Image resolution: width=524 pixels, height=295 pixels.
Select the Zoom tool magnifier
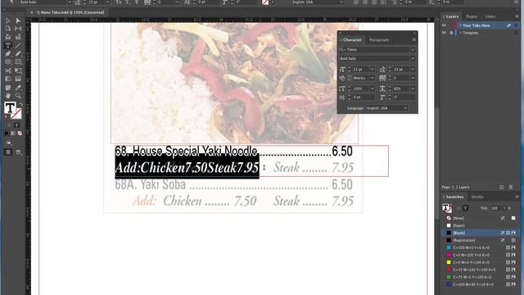[18, 96]
